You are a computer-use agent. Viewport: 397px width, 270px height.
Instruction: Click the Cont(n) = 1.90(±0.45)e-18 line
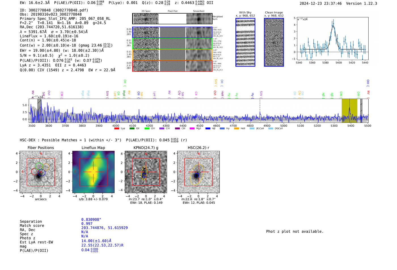pyautogui.click(x=48, y=40)
